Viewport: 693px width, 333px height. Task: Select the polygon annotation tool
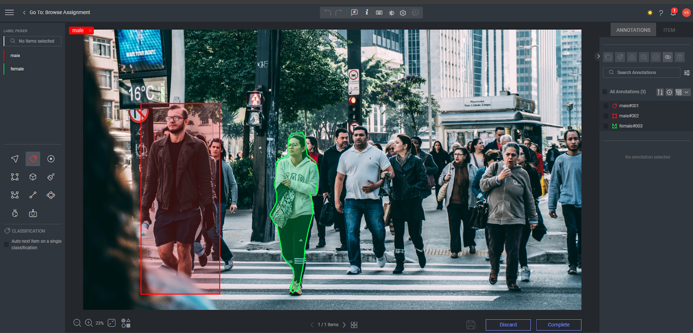pyautogui.click(x=15, y=195)
